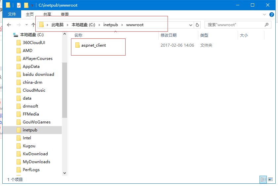Viewport: 278px width, 186px height.
Task: Select the KwDownload folder in the tree
Action: coord(35,154)
